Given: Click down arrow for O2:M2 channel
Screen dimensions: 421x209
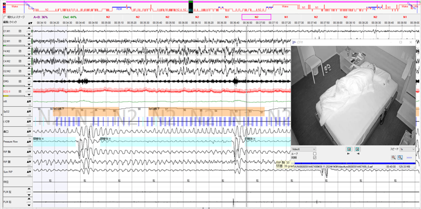Looking at the screenshot, I should [29, 74].
